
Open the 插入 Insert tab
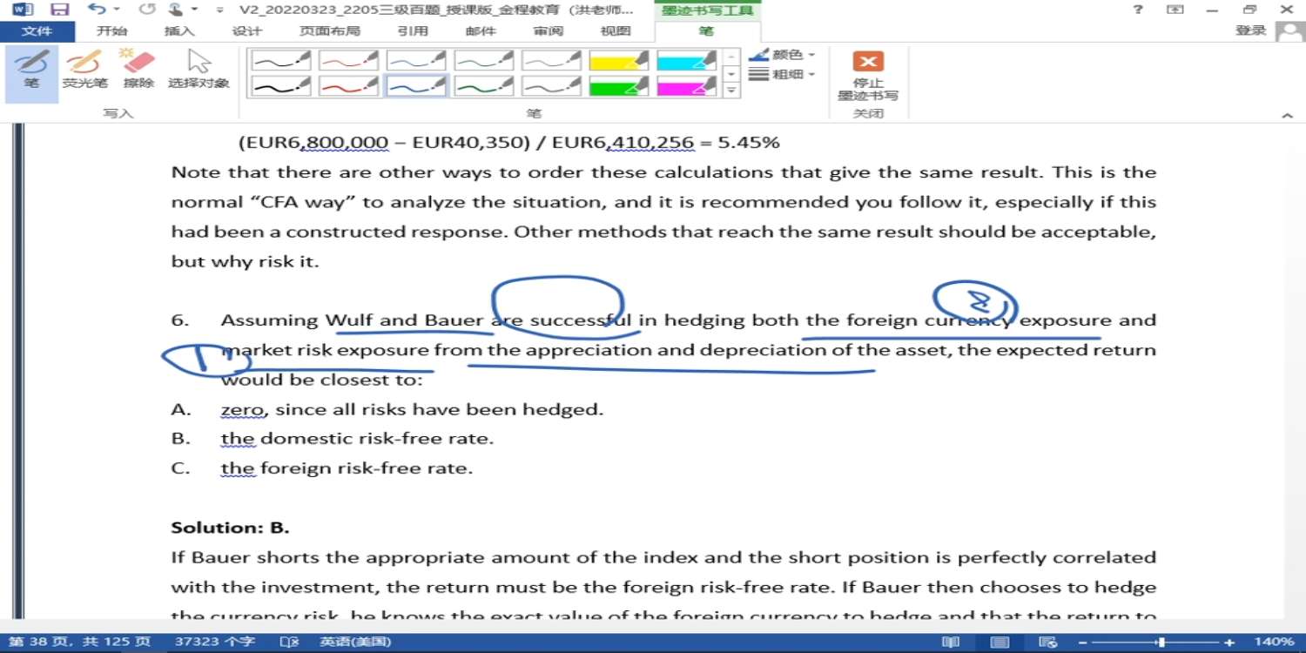(179, 31)
